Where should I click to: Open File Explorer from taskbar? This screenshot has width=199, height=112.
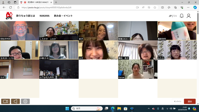(119, 109)
